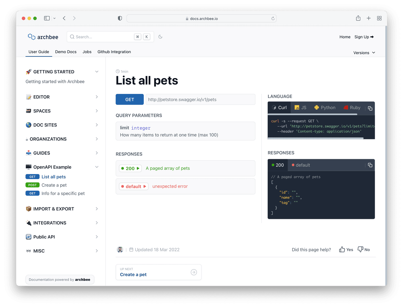
Task: Click the archbee logo icon
Action: tap(31, 37)
